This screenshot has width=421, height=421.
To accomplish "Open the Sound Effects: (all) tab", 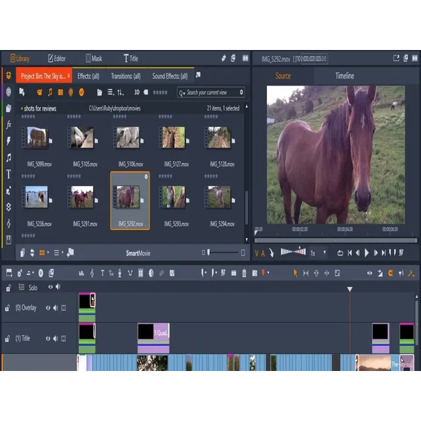I will click(x=170, y=76).
